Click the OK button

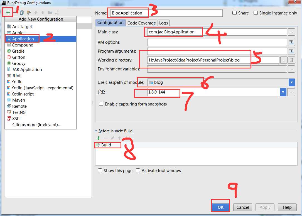[220, 207]
